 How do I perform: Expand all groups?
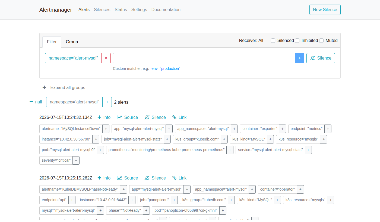pos(64,87)
